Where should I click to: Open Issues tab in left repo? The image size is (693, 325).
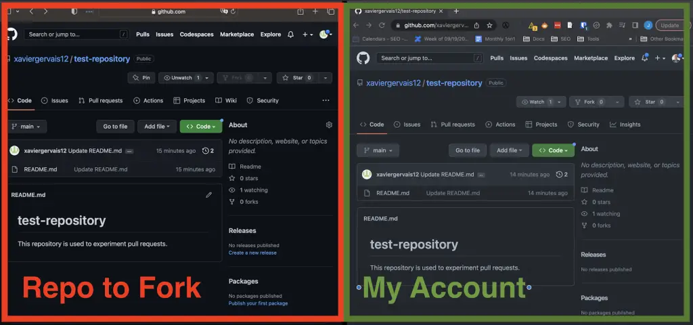click(x=55, y=101)
